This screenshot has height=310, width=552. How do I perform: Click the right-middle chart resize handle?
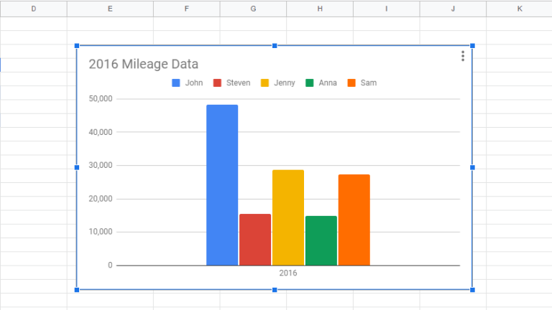[472, 167]
